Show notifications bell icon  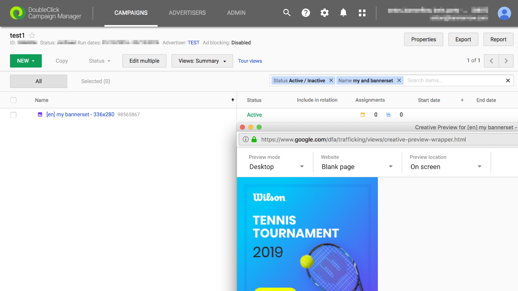[x=343, y=13]
